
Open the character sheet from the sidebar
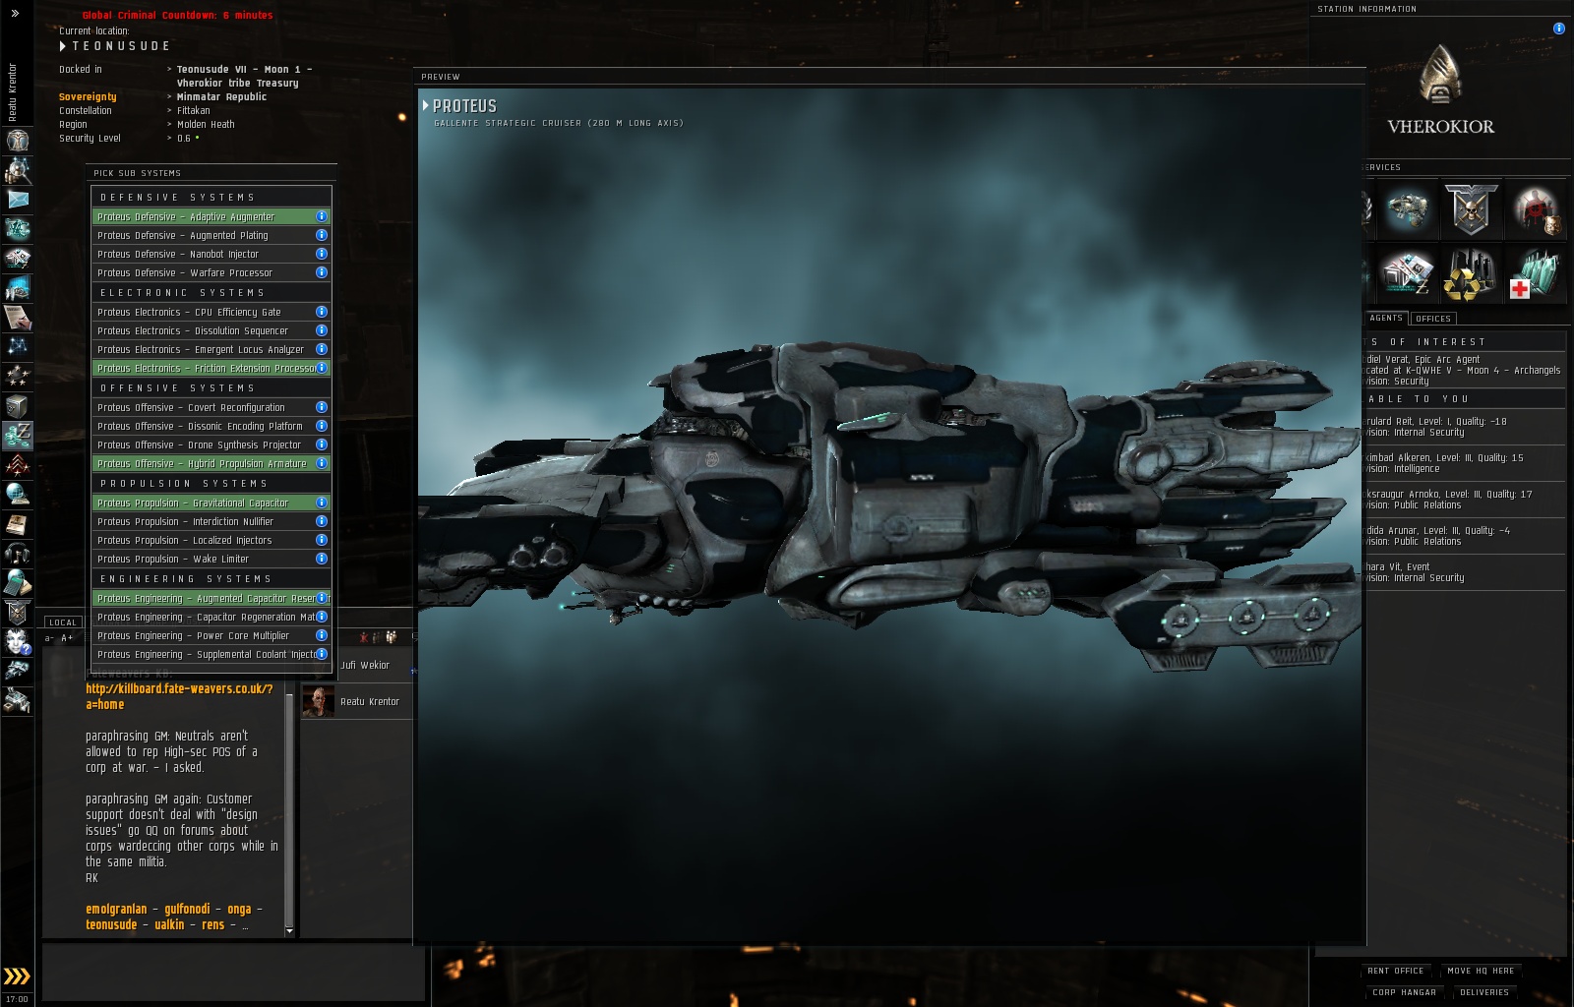tap(17, 141)
